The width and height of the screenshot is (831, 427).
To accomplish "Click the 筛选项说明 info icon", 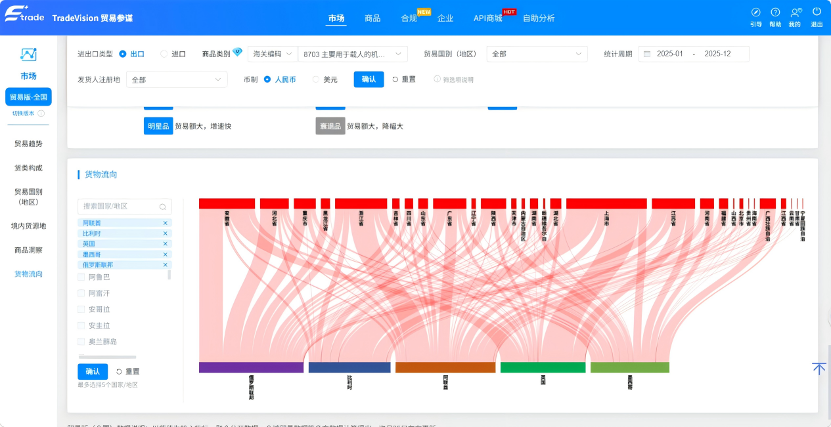I will pyautogui.click(x=437, y=79).
